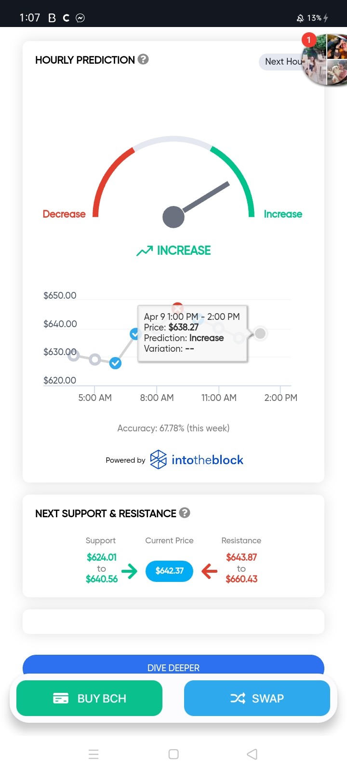Image resolution: width=347 pixels, height=772 pixels.
Task: Tap the intotheblock logo
Action: [x=197, y=459]
